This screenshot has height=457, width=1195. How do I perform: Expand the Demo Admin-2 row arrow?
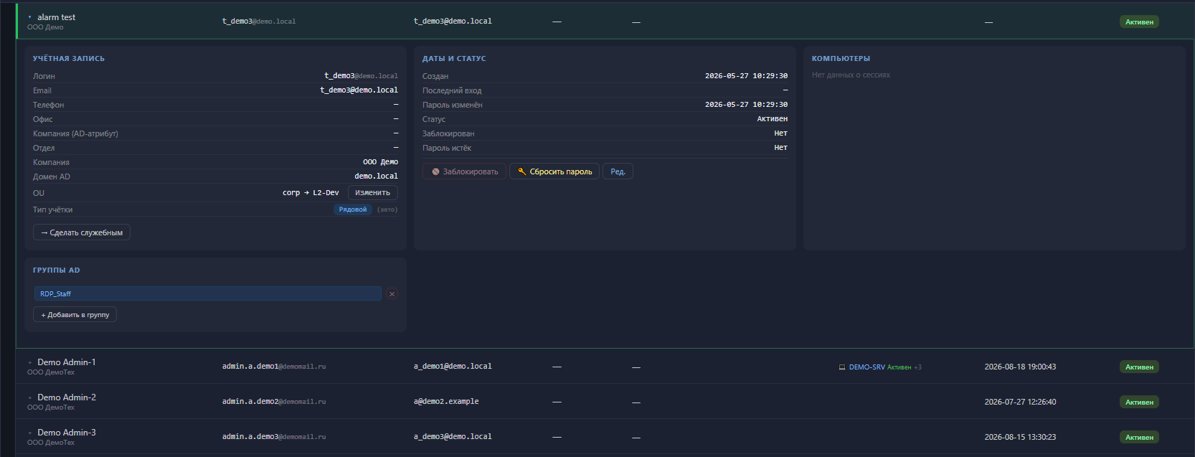tap(29, 397)
